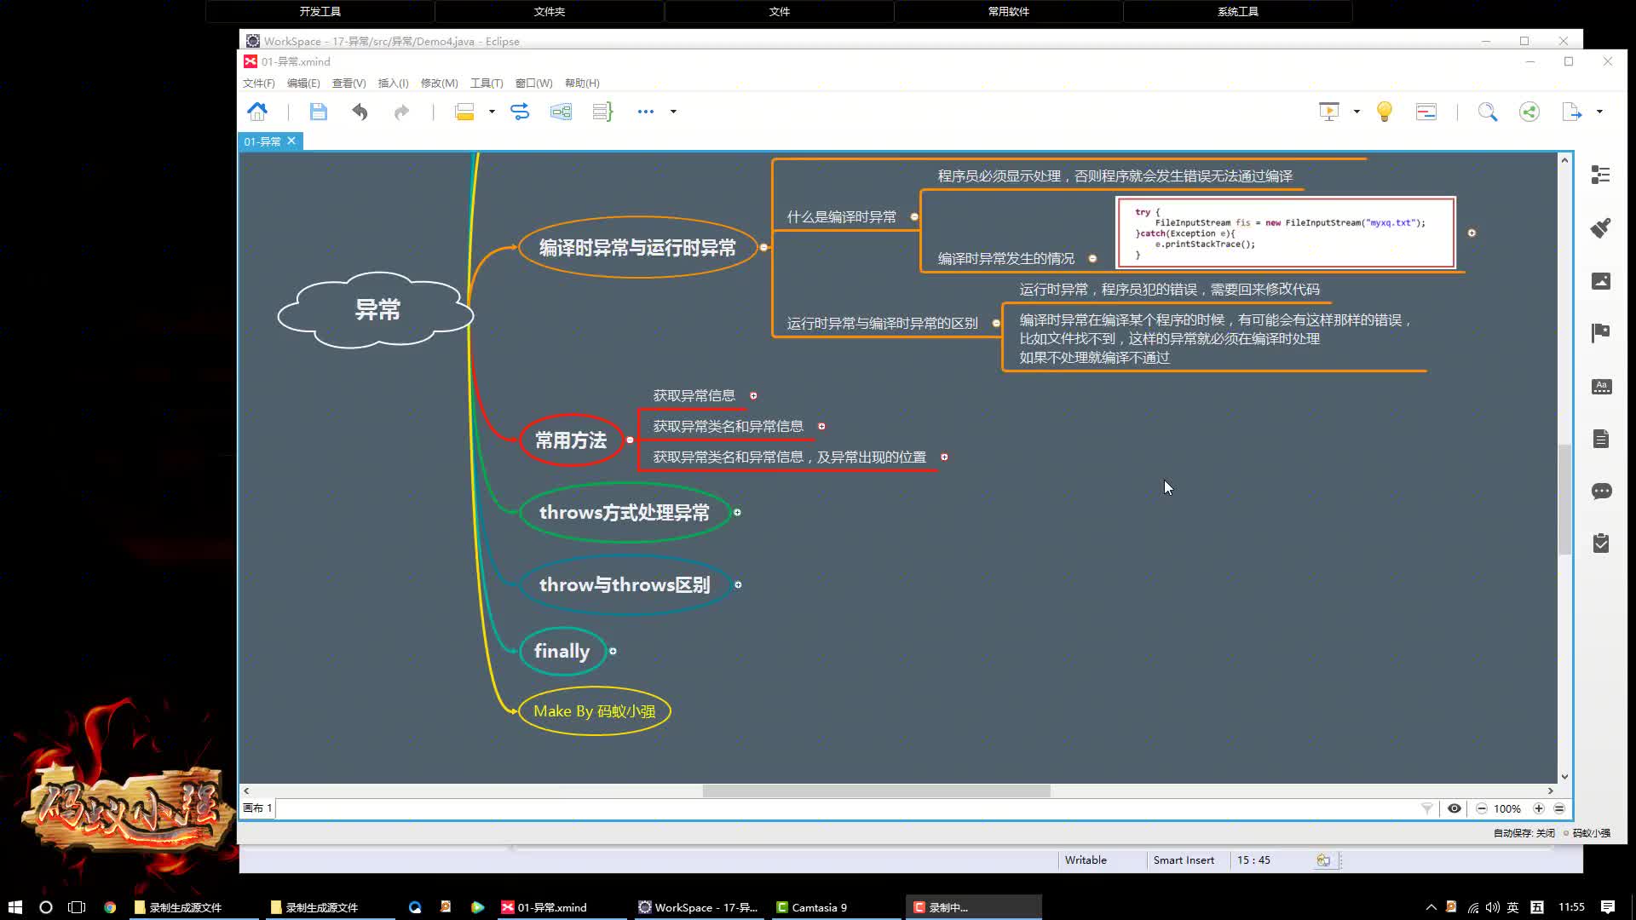Click the share/network icon in toolbar
1636x920 pixels.
[1529, 112]
